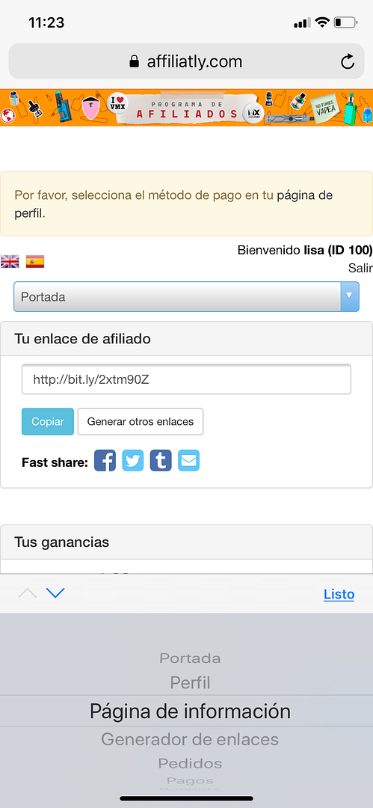Choose Generador de enlaces in picker
Viewport: 373px width, 808px height.
click(190, 739)
